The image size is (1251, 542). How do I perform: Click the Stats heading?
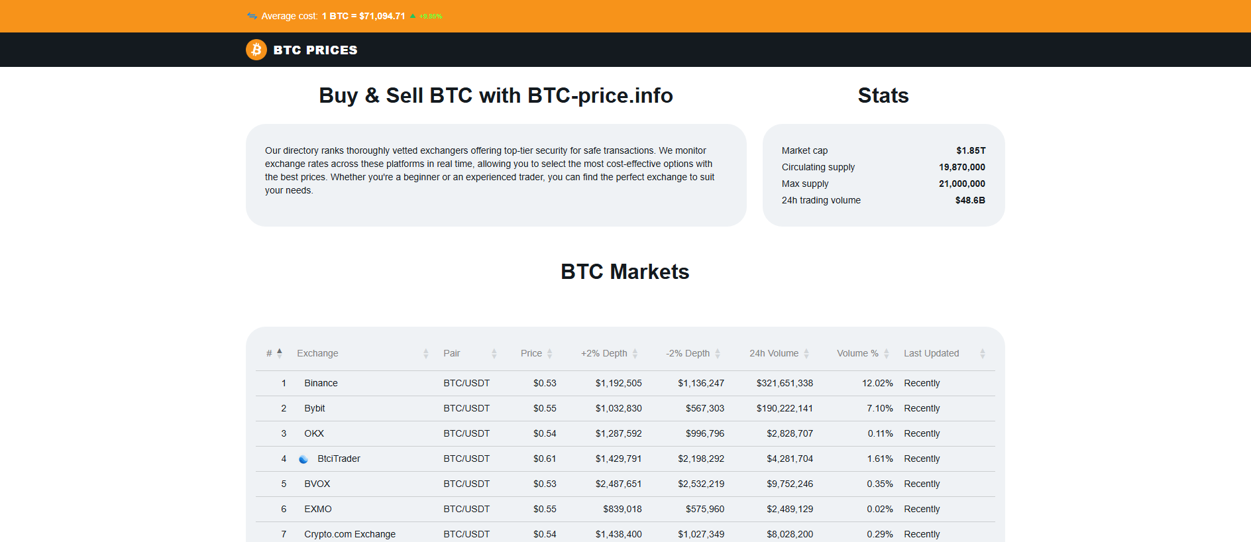(x=883, y=95)
